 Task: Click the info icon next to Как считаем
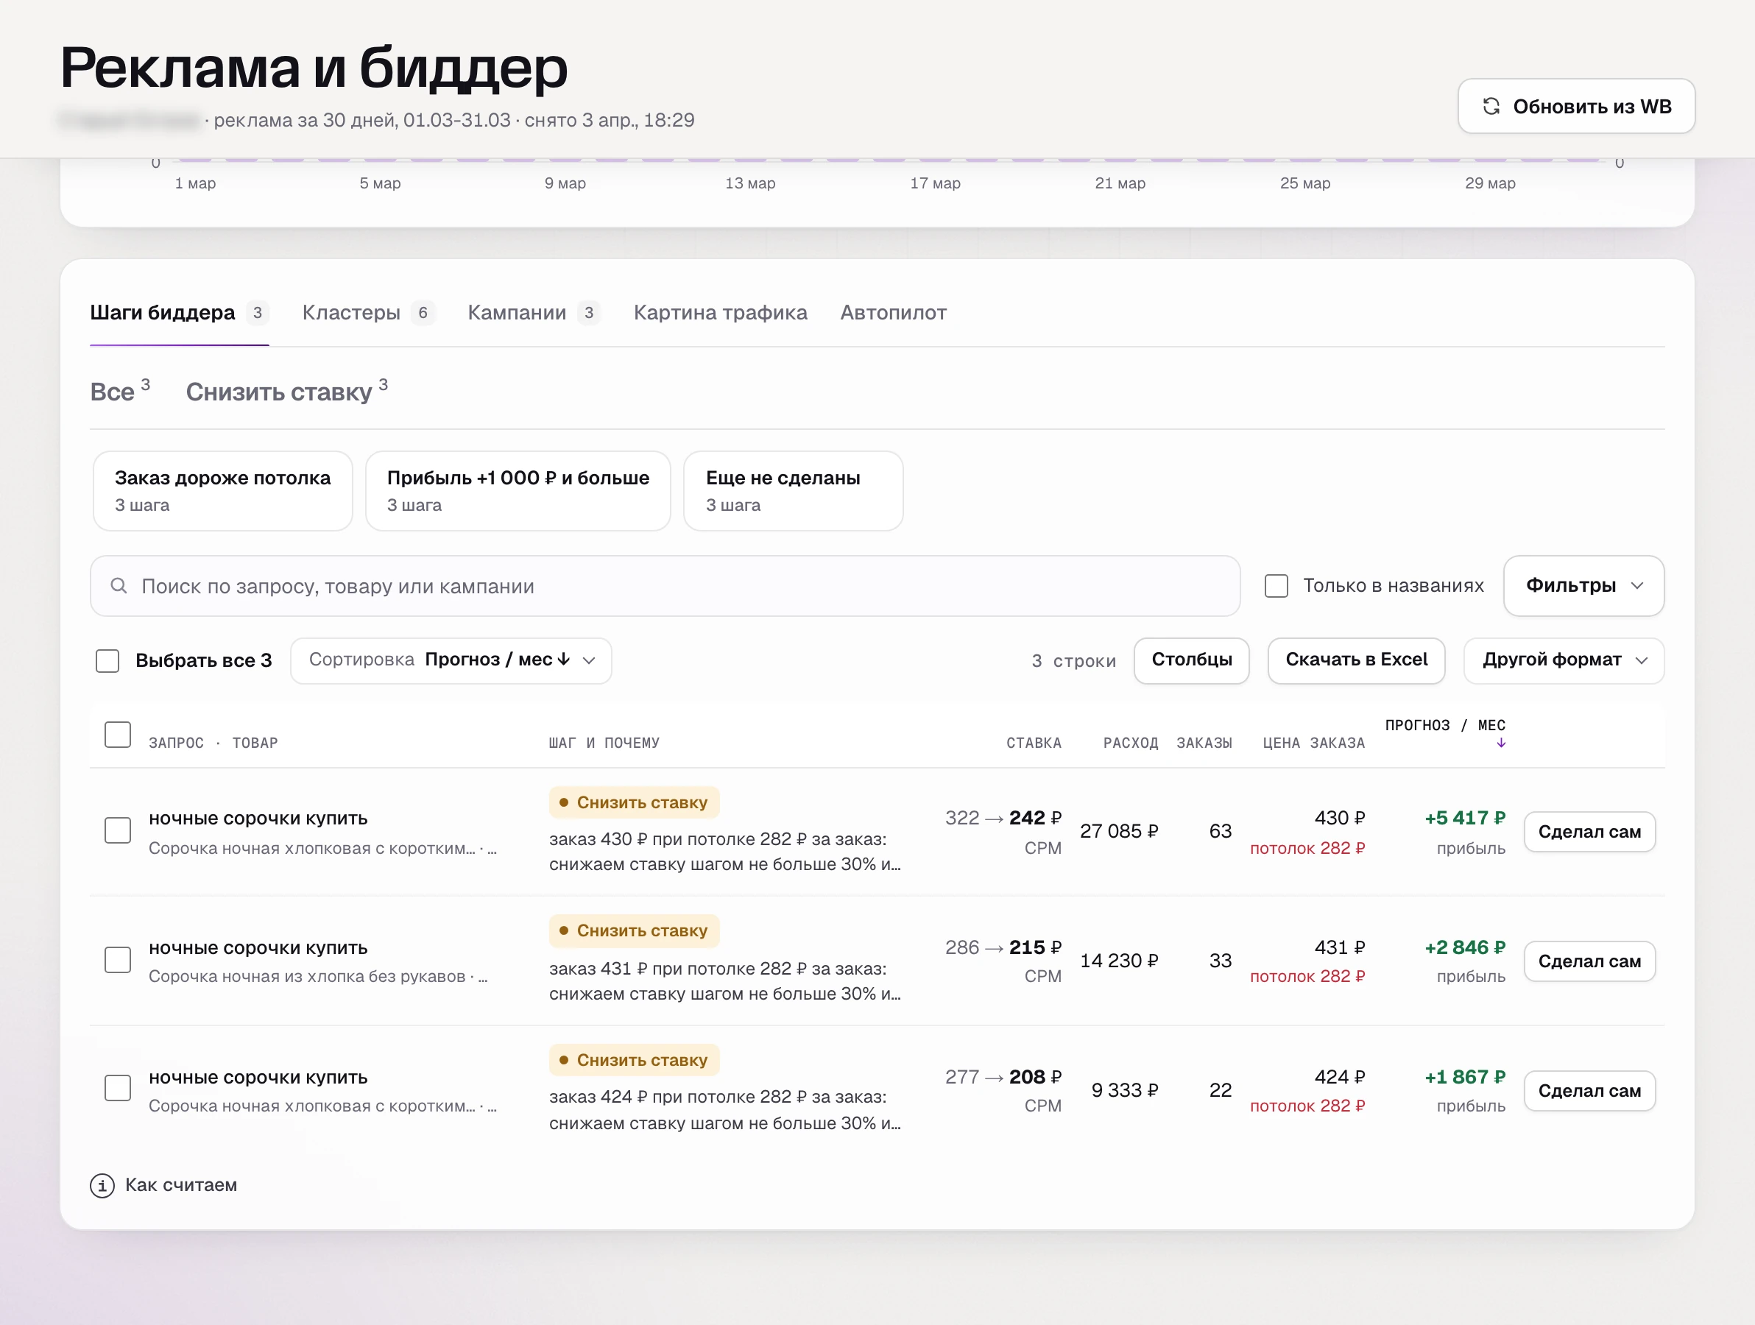click(x=102, y=1185)
